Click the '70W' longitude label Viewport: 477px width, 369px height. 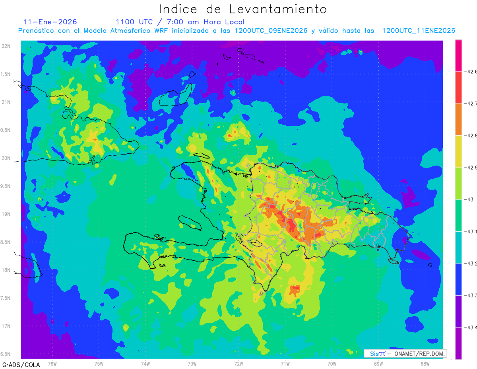click(x=332, y=364)
